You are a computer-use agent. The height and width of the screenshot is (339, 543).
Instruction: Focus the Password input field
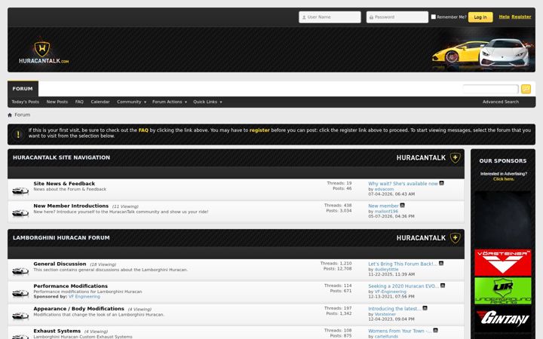click(x=397, y=17)
